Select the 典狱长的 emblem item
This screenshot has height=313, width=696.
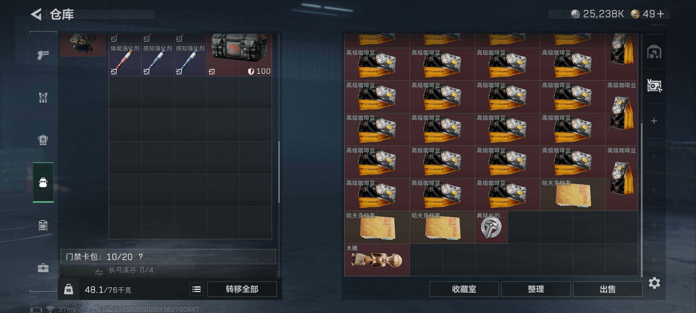(491, 227)
